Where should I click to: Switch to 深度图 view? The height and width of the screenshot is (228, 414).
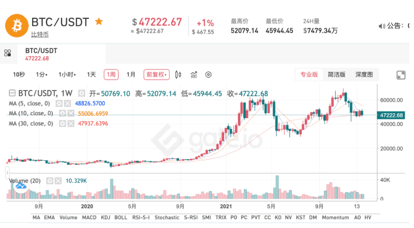(364, 75)
